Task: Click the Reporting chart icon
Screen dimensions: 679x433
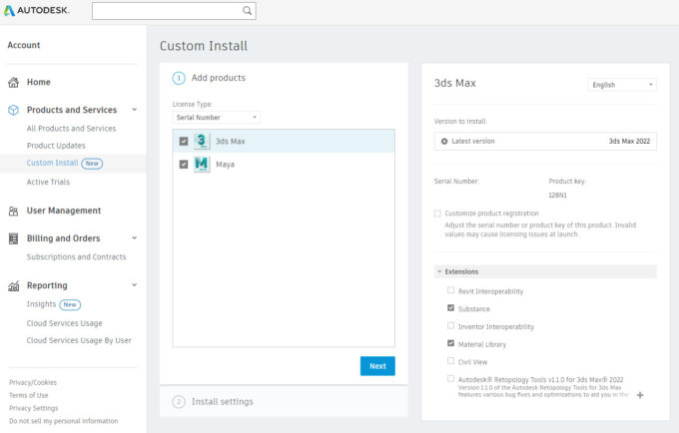Action: (13, 286)
